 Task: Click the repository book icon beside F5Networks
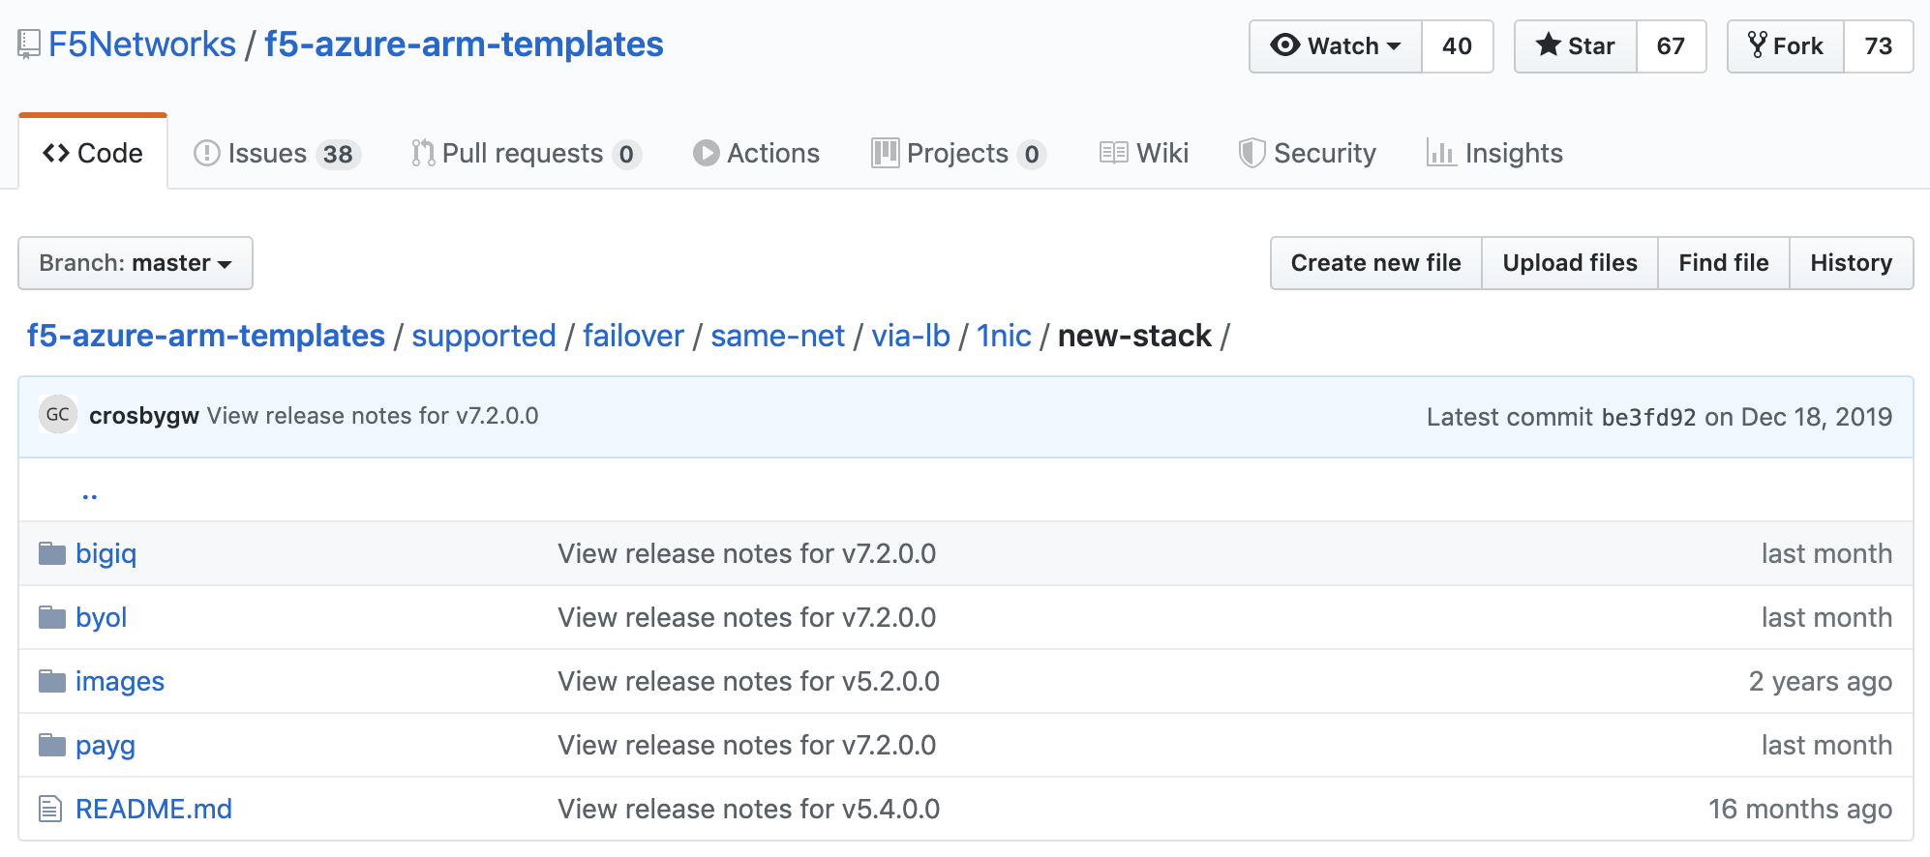coord(29,44)
